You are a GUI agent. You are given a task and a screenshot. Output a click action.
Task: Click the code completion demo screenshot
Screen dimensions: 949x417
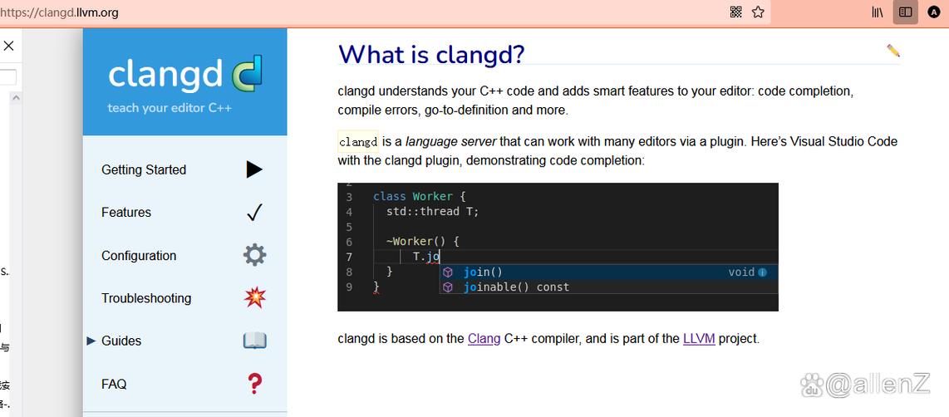tap(558, 247)
